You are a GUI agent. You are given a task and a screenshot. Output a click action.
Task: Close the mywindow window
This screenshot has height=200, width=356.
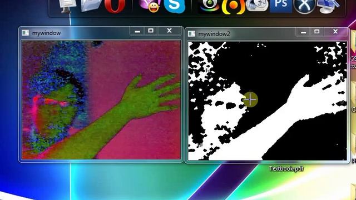[x=169, y=31]
